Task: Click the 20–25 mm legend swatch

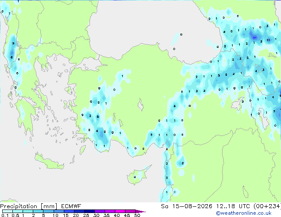Action: 79,211
